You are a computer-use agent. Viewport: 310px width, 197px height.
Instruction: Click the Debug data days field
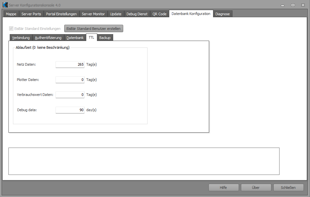(70, 110)
